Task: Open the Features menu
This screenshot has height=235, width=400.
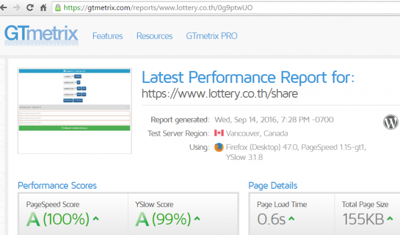Action: pyautogui.click(x=108, y=36)
